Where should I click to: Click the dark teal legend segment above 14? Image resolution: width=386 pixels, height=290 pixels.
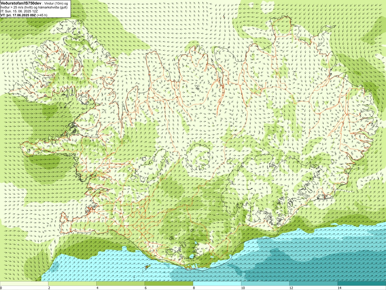pos(362,284)
